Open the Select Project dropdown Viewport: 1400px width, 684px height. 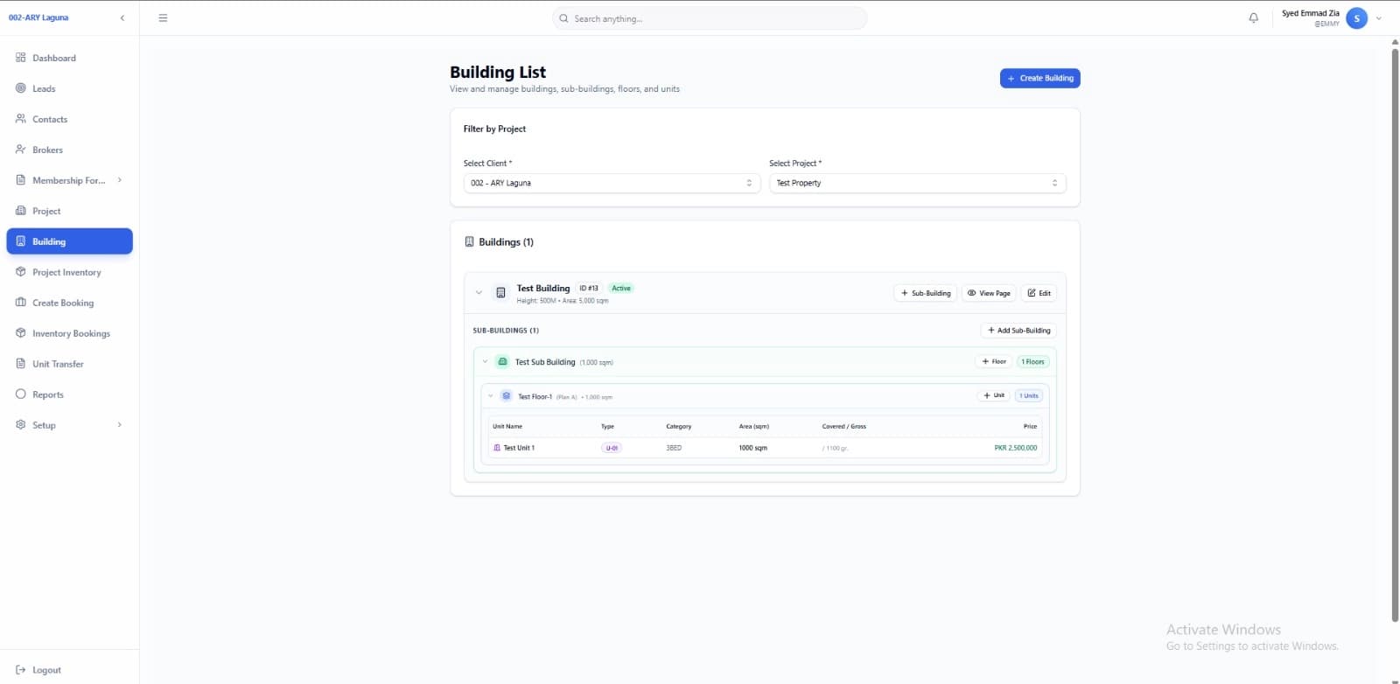(917, 183)
